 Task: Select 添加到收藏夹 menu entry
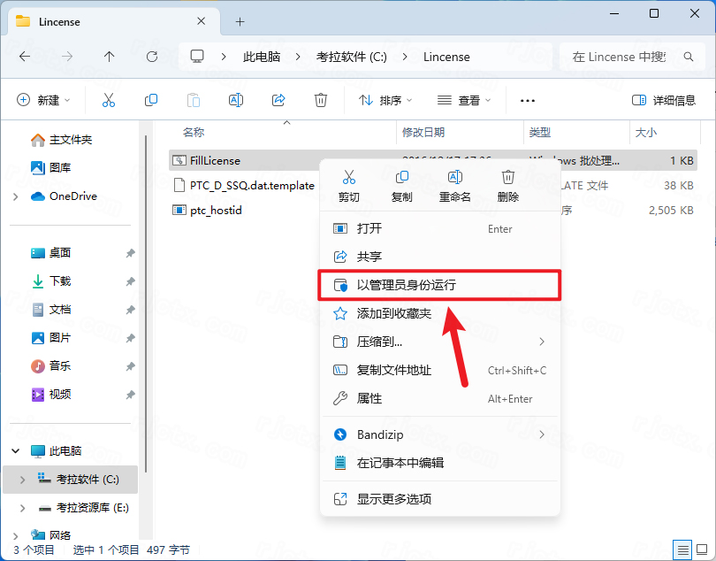tap(439, 313)
